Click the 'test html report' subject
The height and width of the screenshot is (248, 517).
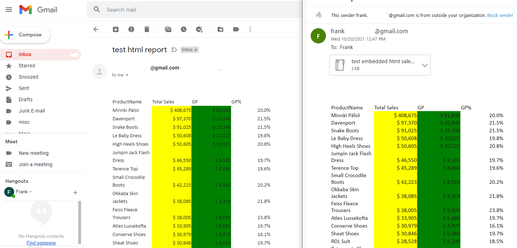(x=139, y=50)
